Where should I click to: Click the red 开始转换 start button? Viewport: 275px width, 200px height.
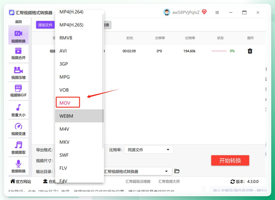pyautogui.click(x=230, y=160)
